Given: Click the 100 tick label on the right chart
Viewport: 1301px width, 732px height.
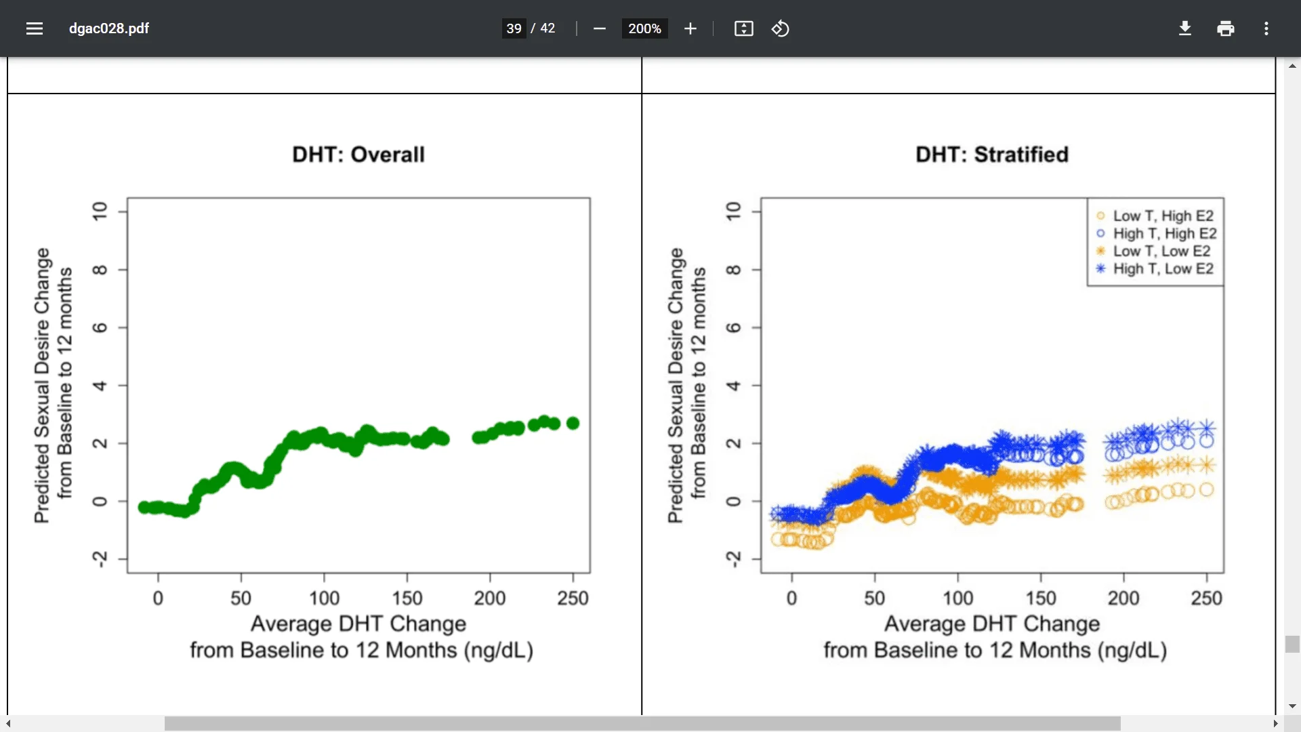Looking at the screenshot, I should tap(957, 598).
